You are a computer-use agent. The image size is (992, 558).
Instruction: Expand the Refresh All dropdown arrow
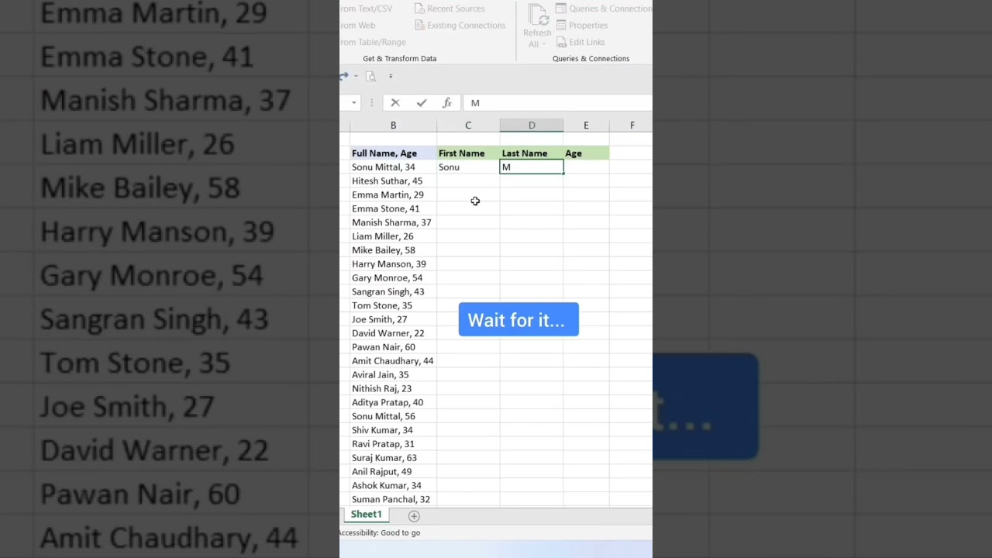tap(543, 44)
